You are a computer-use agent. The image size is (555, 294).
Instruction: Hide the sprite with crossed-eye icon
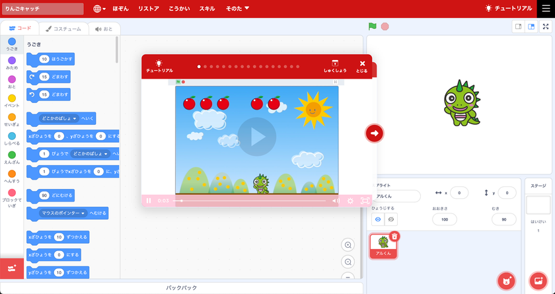[x=390, y=219]
